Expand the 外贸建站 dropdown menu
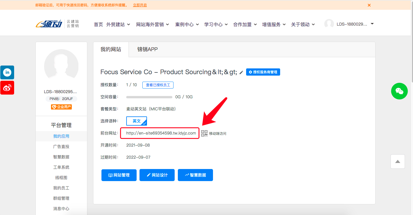Viewport: 413px width, 215px height. point(118,24)
